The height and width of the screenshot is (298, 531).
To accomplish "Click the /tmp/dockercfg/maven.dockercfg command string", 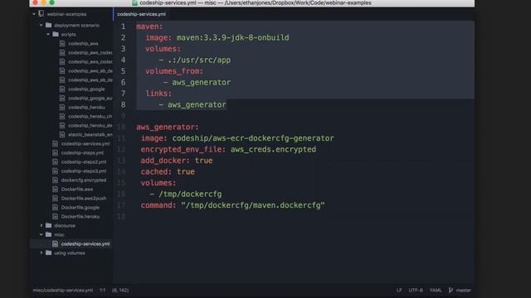I will pos(253,205).
